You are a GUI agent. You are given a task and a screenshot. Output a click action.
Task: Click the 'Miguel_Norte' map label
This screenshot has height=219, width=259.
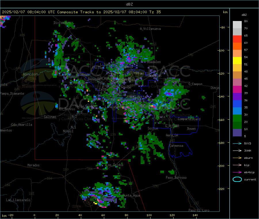point(136,96)
